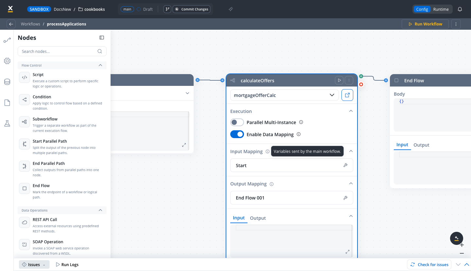The image size is (471, 271).
Task: Open the document icon in left sidebar
Action: tap(7, 103)
